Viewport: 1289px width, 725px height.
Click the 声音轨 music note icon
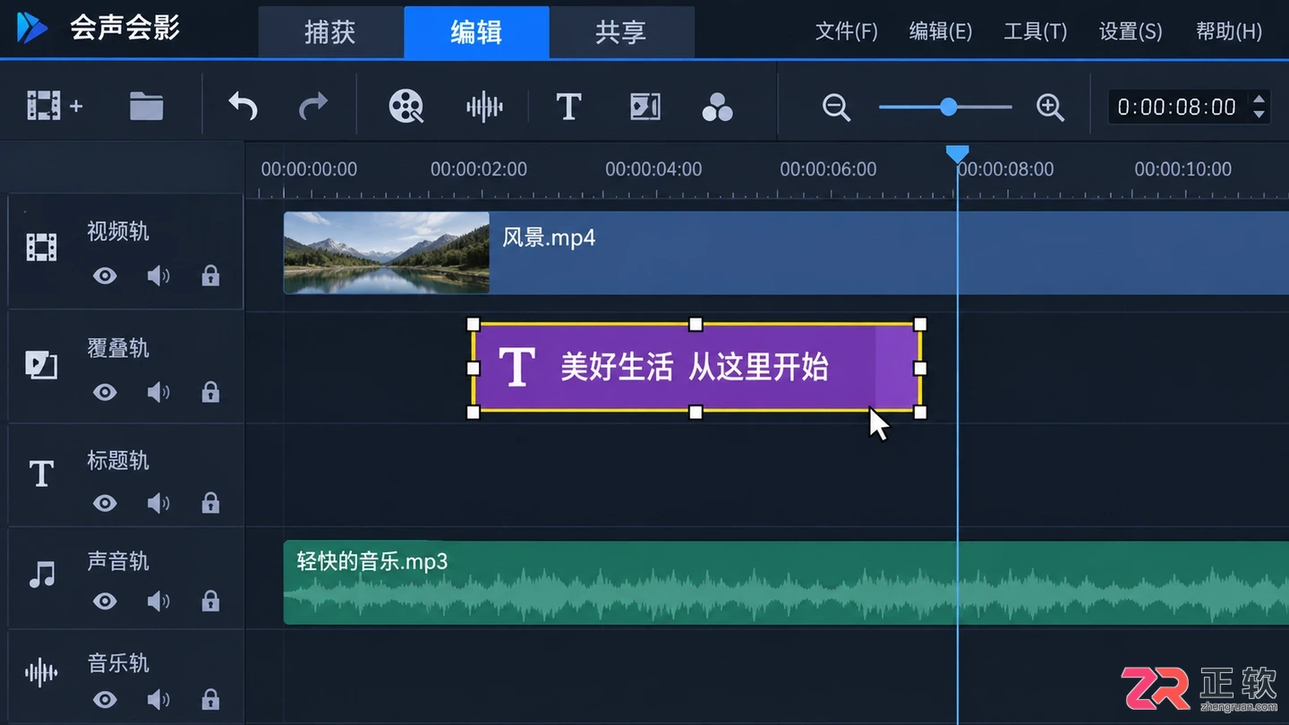[41, 575]
